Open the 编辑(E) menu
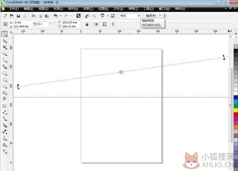The image size is (238, 171). tap(29, 9)
